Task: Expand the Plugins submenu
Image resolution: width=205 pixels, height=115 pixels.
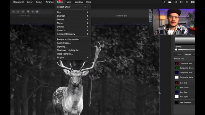Action: (73, 57)
